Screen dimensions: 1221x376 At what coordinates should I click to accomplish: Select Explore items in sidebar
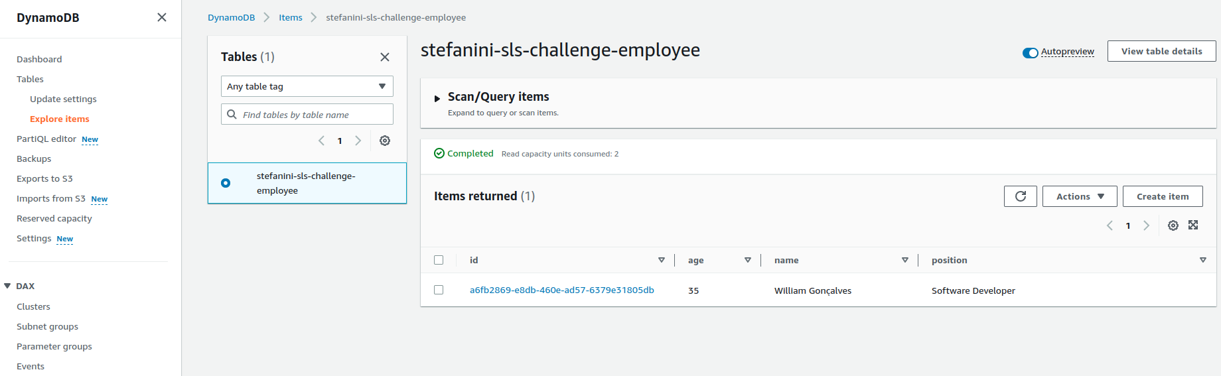(59, 119)
